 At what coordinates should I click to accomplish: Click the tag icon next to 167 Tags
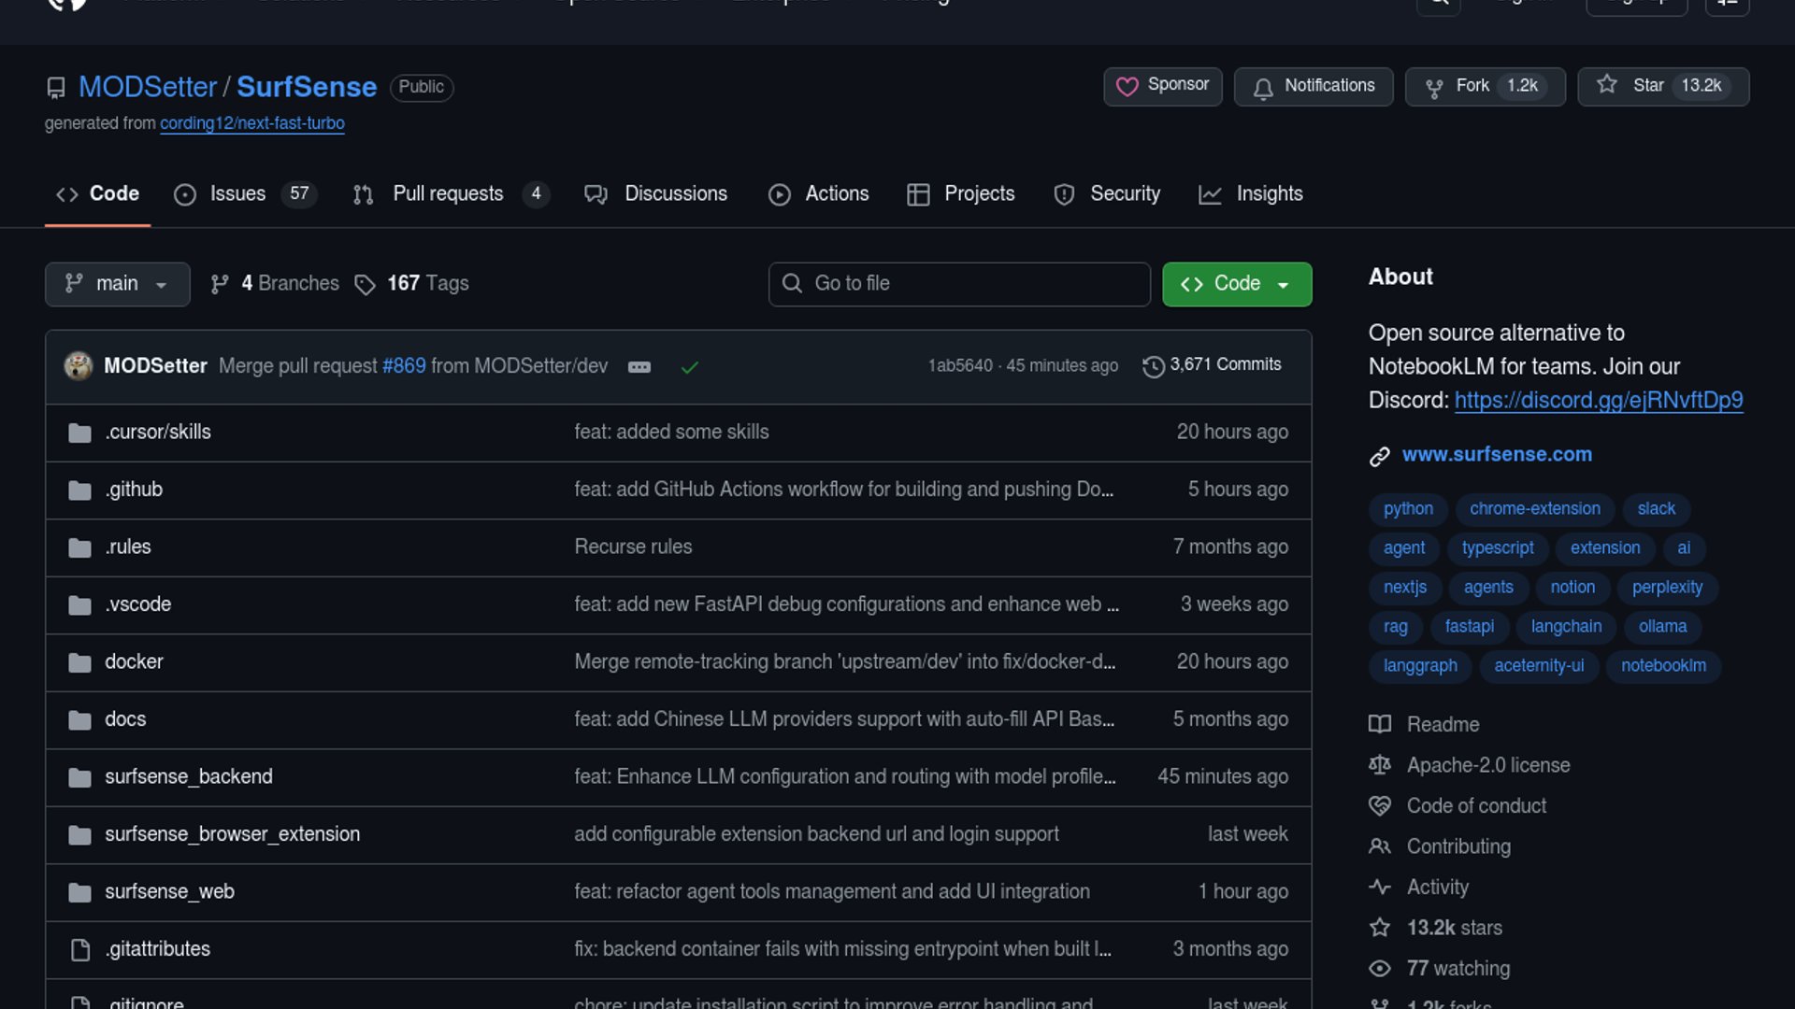(365, 284)
